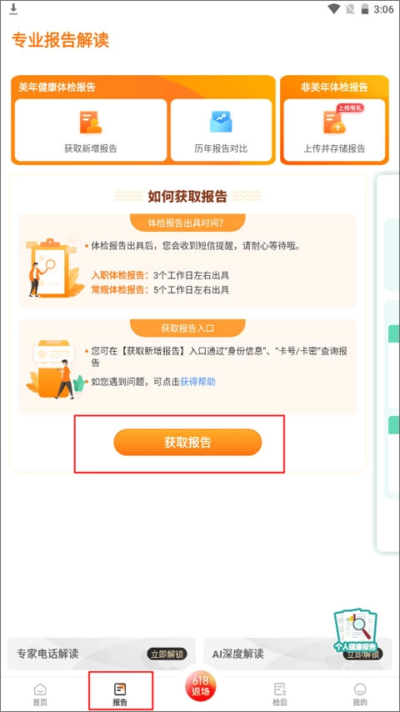Tap the 美年健康体检报告 section header
The image size is (400, 712).
click(57, 88)
